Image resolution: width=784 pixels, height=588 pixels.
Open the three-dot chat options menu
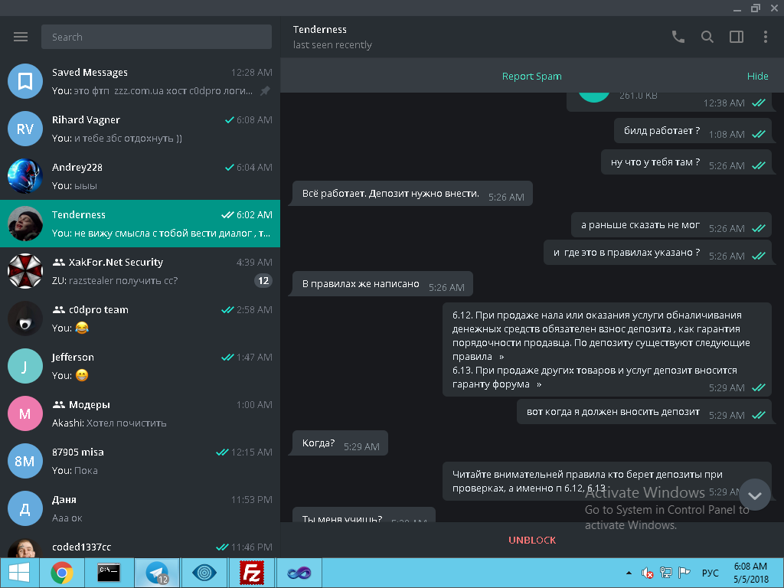(x=765, y=37)
